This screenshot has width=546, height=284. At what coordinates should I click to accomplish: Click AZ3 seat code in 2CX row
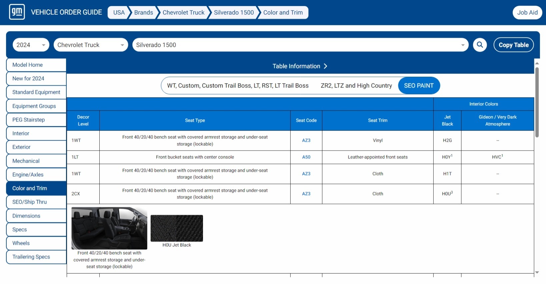(x=306, y=194)
